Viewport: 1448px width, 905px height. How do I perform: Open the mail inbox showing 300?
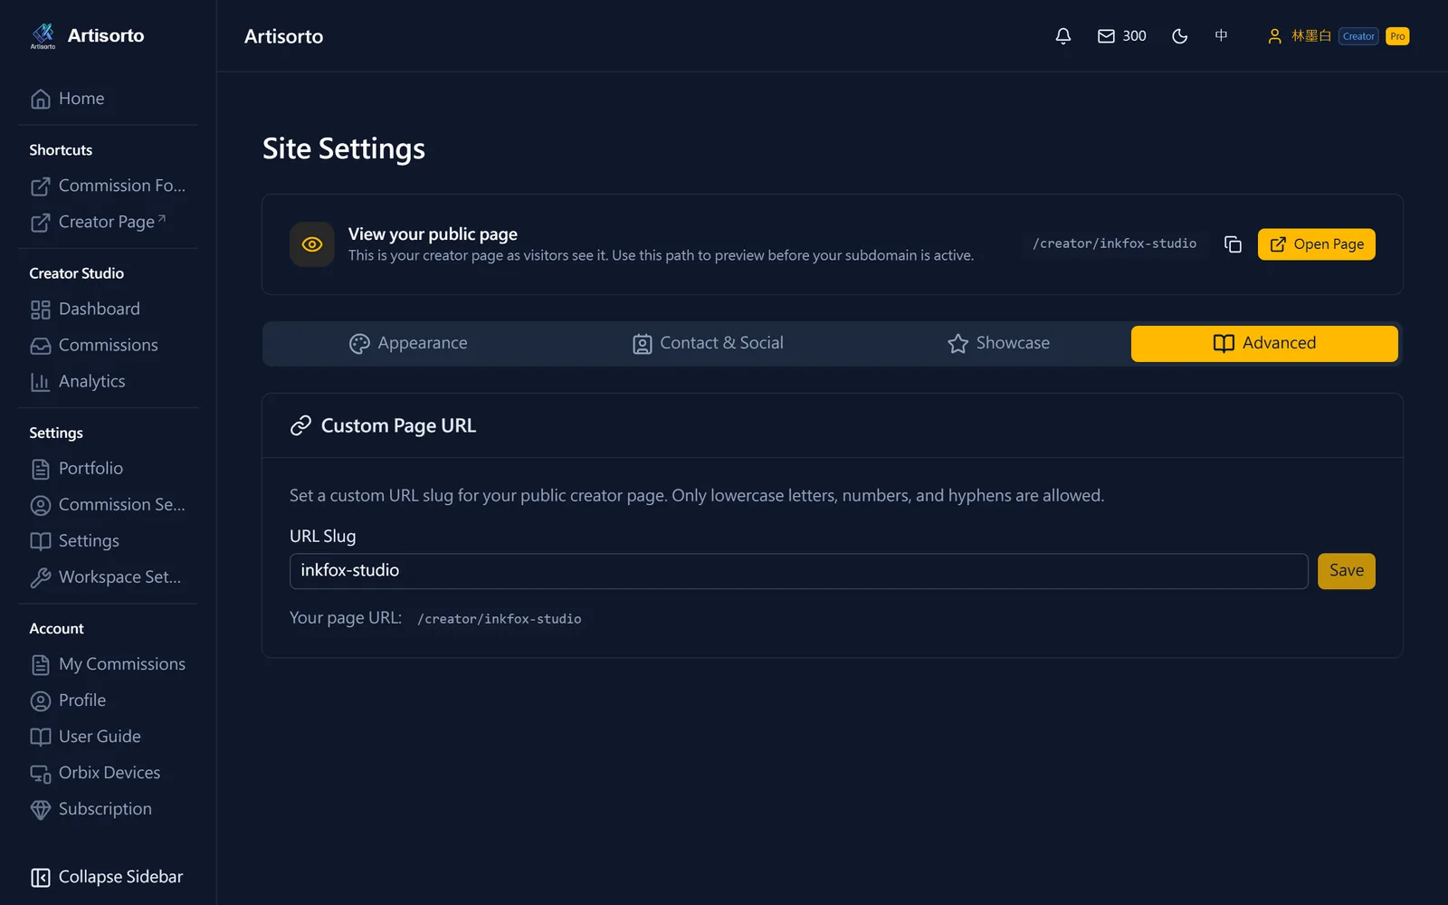[x=1121, y=36]
